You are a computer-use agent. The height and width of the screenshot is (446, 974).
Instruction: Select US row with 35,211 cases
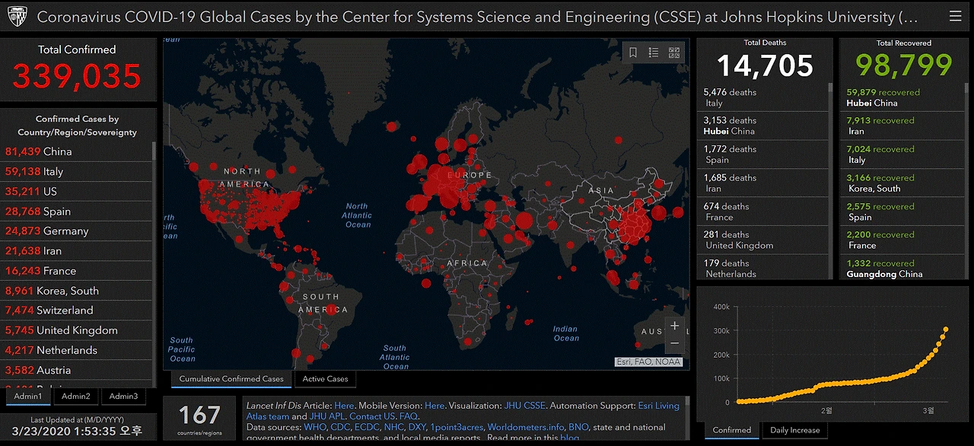click(x=77, y=191)
